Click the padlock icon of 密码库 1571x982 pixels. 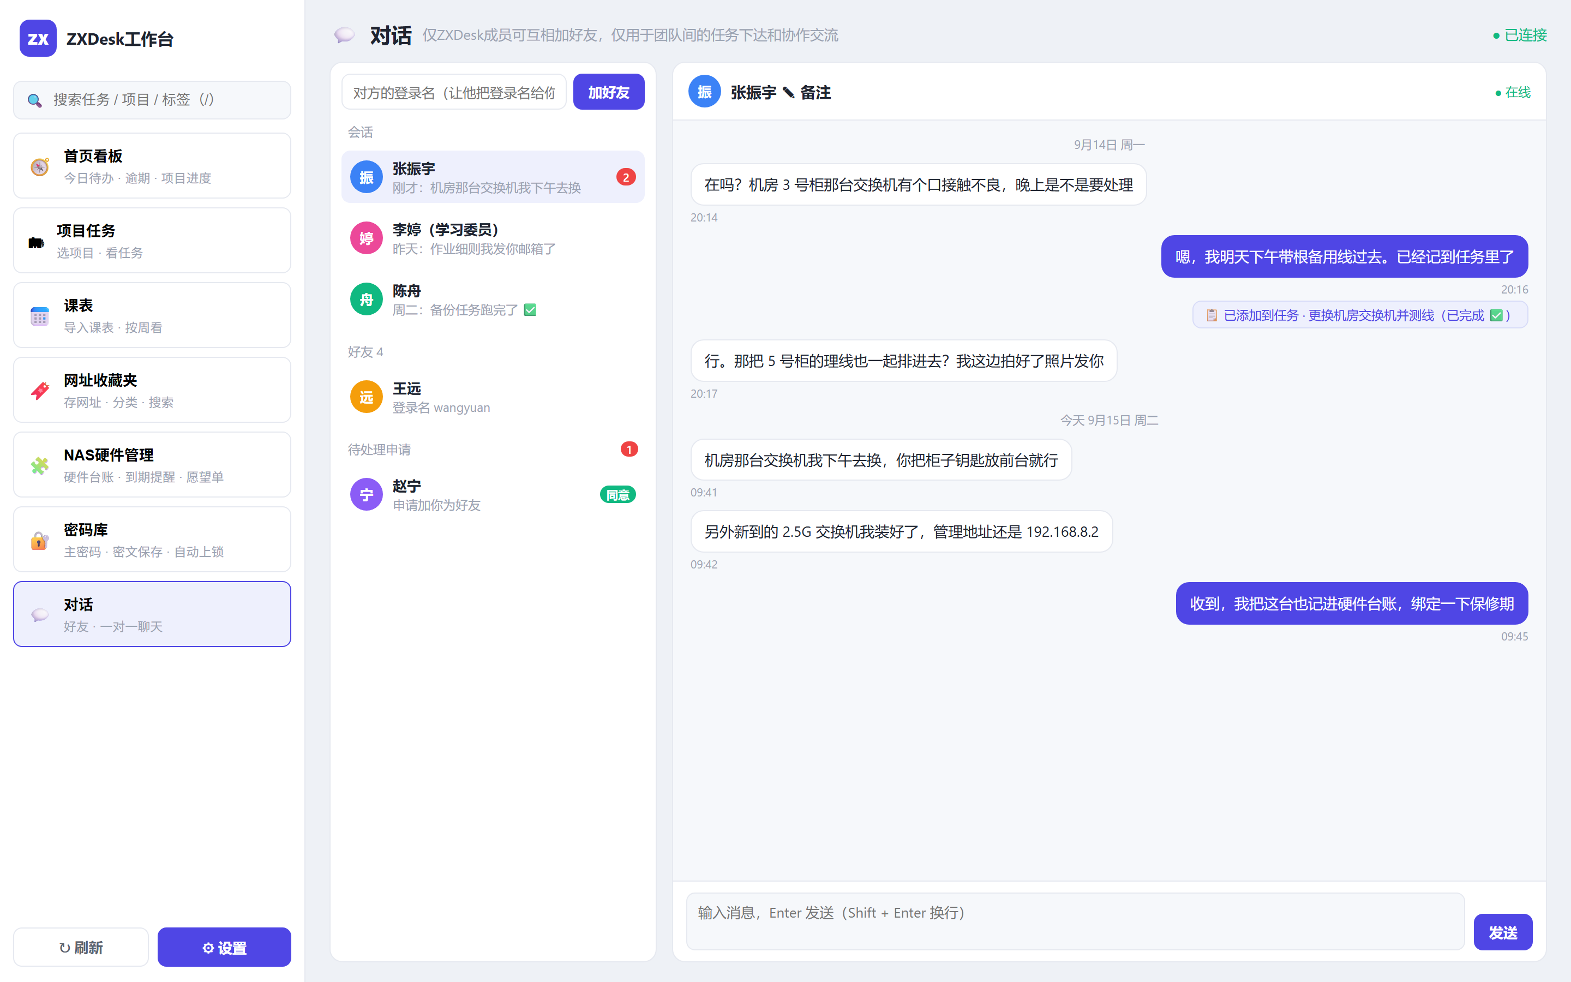pos(40,540)
